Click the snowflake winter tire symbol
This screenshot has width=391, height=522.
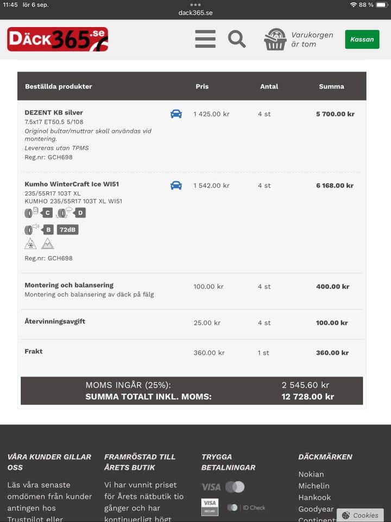coord(30,244)
